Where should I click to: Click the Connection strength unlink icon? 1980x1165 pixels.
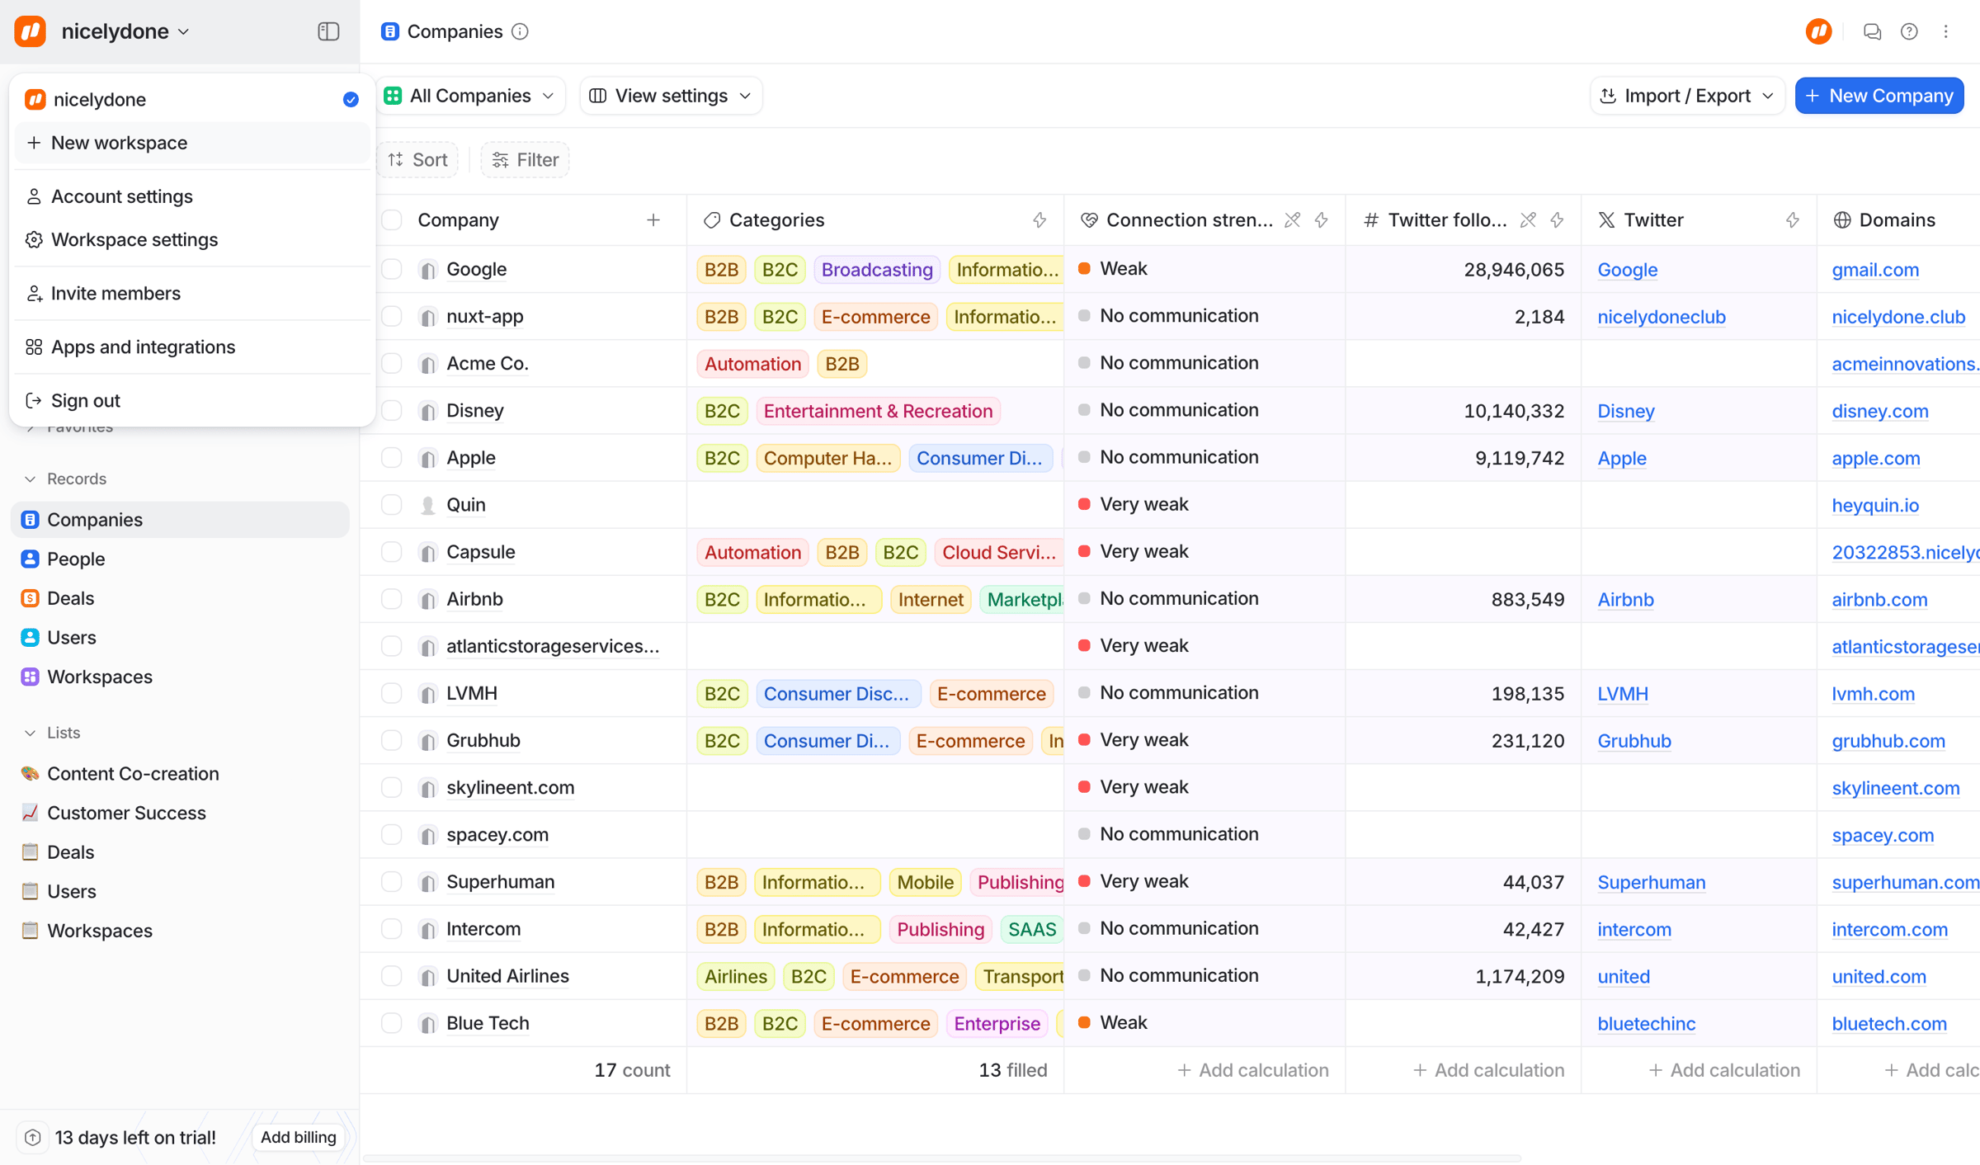(1293, 220)
